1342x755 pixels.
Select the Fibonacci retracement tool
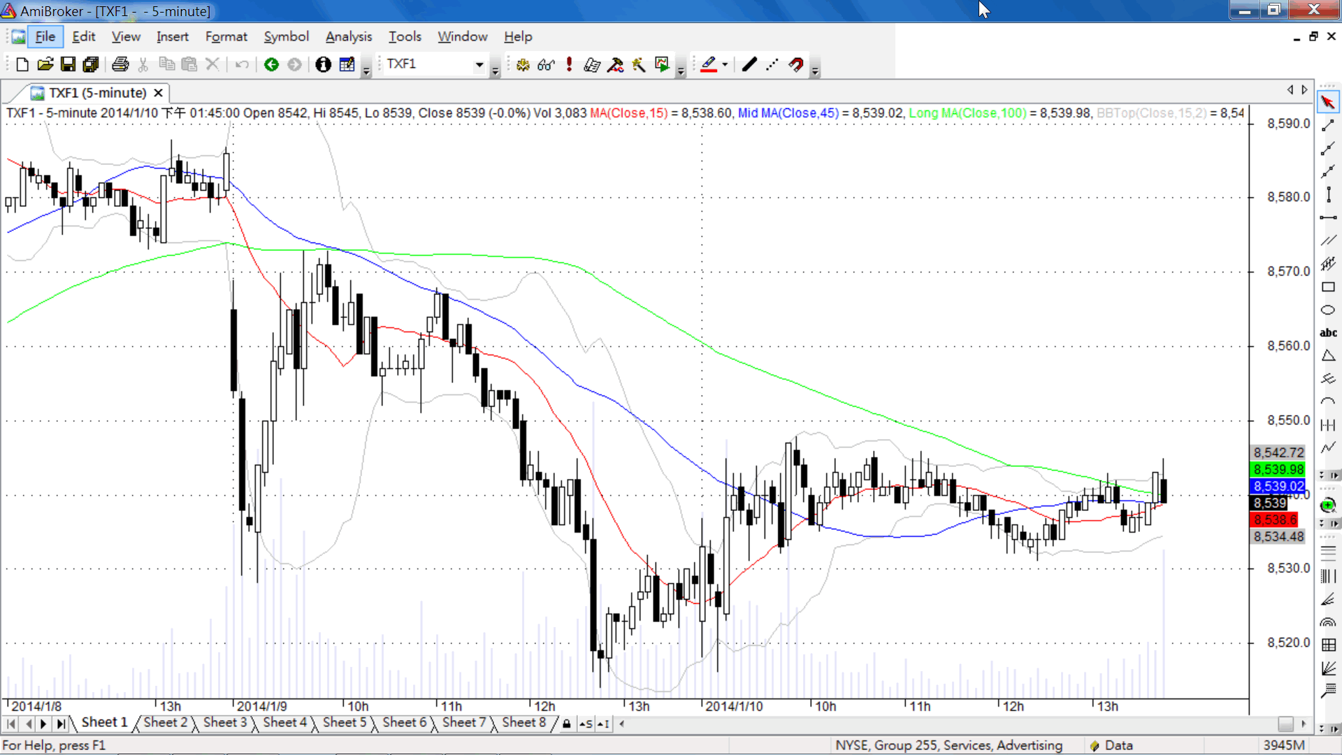tap(1328, 552)
